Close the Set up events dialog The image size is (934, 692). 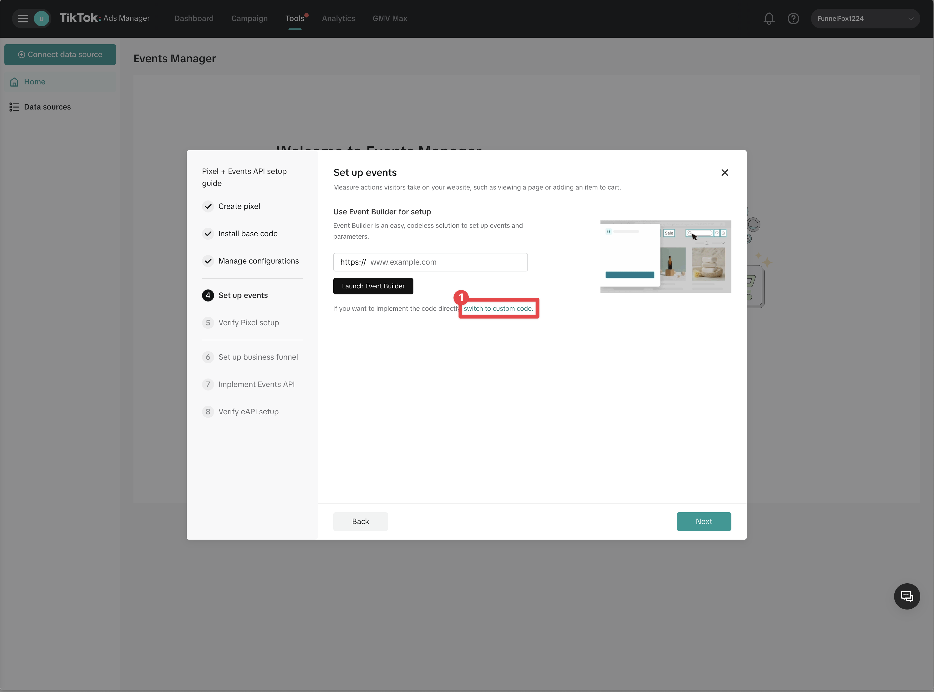(x=724, y=173)
